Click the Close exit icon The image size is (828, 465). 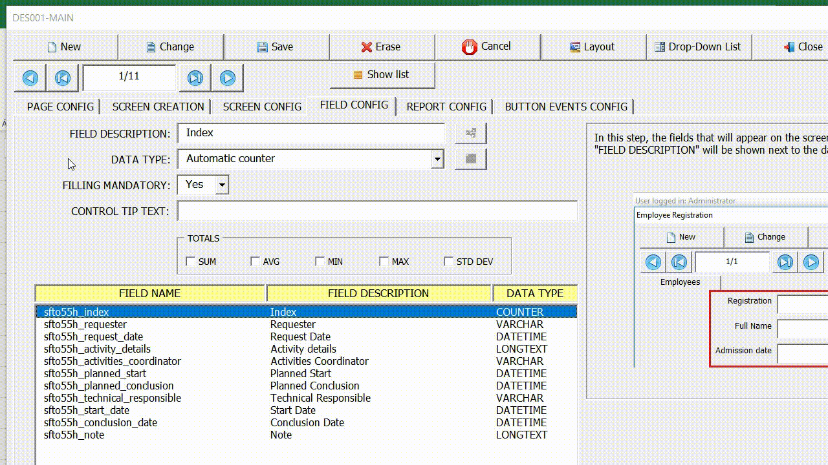click(x=789, y=46)
